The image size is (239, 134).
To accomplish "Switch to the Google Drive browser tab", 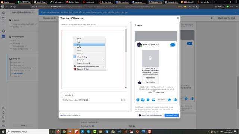I will point(40,2).
